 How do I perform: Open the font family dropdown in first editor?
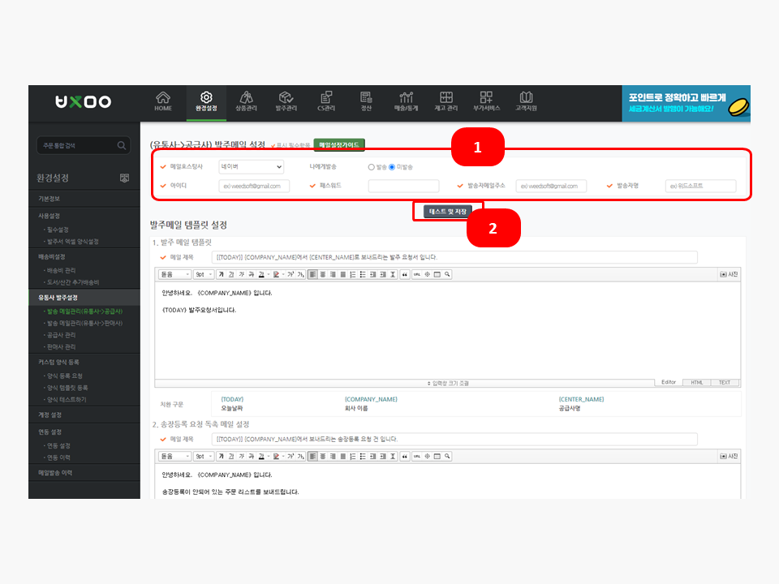pyautogui.click(x=175, y=274)
